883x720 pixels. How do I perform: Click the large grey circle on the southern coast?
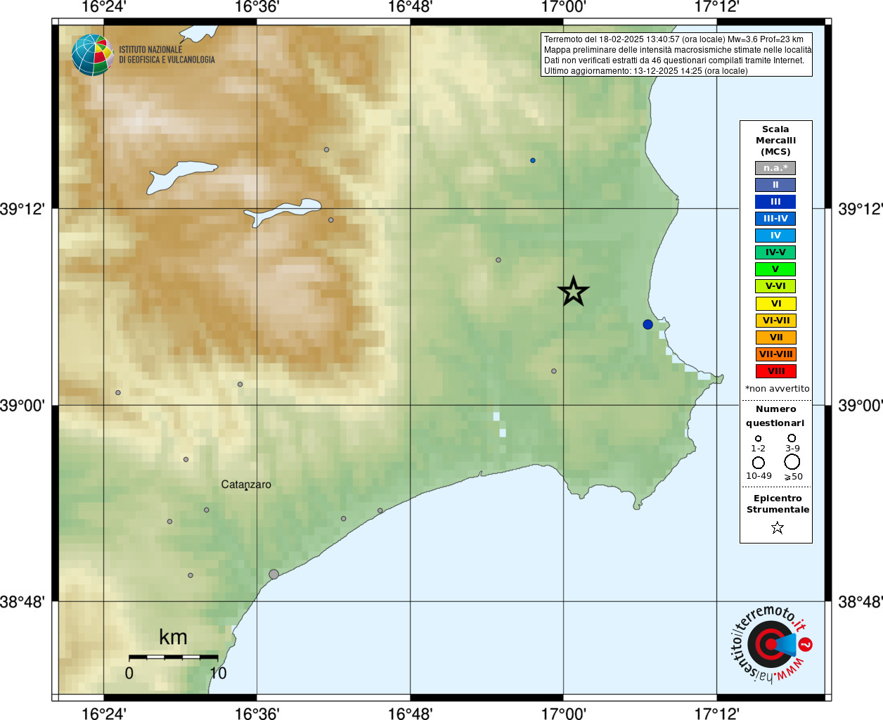(273, 574)
